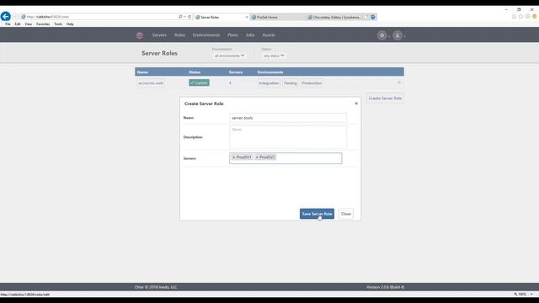Open the Edit menu
This screenshot has height=303, width=539.
point(18,24)
